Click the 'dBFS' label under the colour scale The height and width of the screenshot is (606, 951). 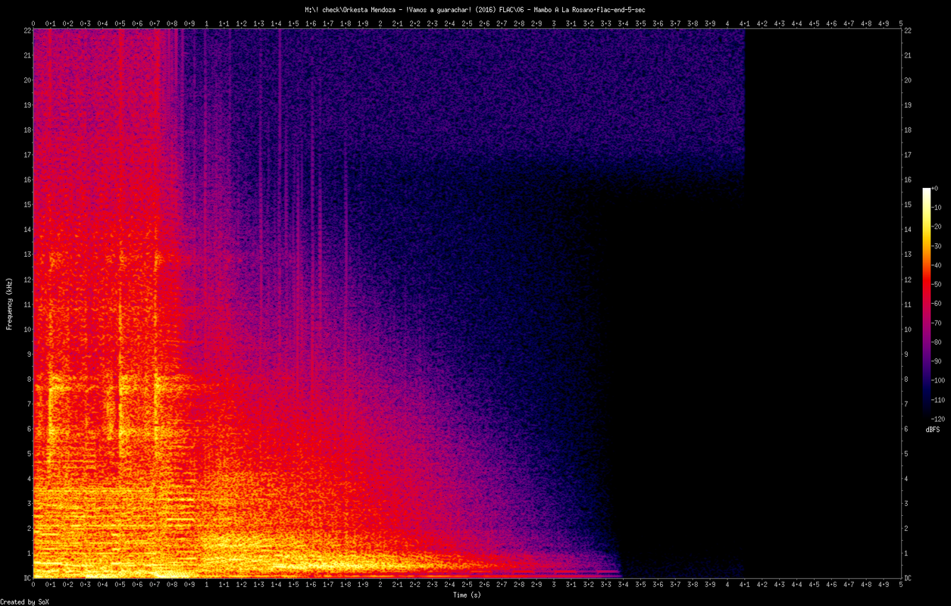click(x=932, y=430)
